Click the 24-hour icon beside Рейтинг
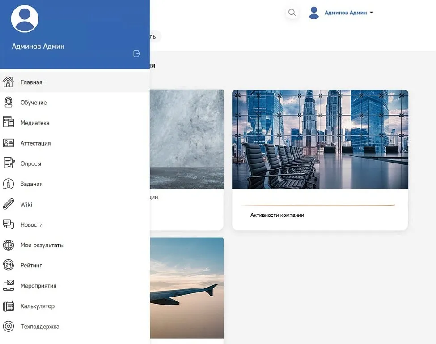 pyautogui.click(x=8, y=265)
